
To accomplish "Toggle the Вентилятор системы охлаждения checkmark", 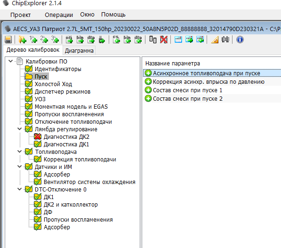I will tap(38, 182).
